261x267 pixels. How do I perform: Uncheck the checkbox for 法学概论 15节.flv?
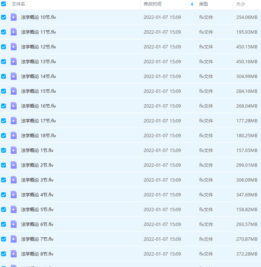4,91
